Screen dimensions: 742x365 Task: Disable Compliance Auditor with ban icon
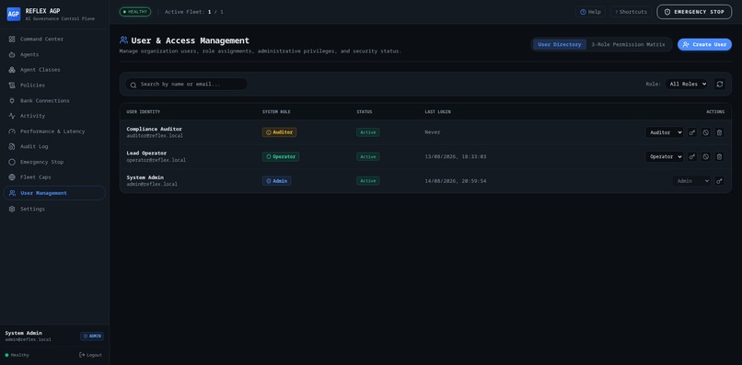click(x=705, y=132)
